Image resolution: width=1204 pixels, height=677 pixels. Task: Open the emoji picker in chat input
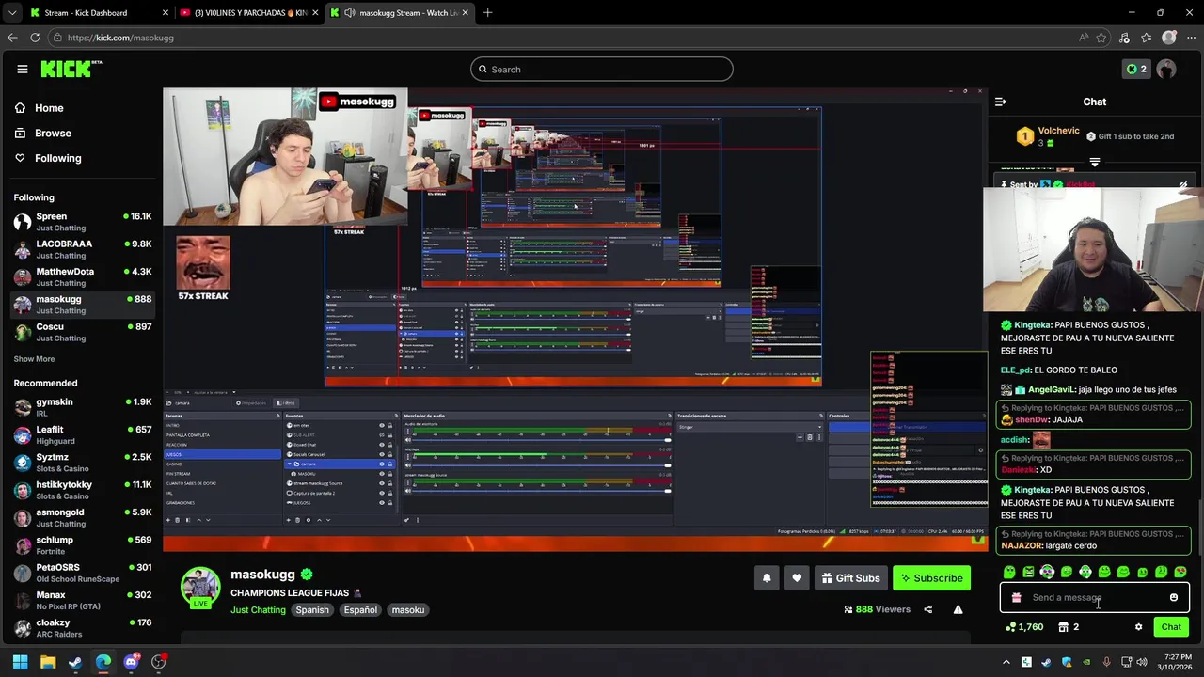click(1173, 598)
